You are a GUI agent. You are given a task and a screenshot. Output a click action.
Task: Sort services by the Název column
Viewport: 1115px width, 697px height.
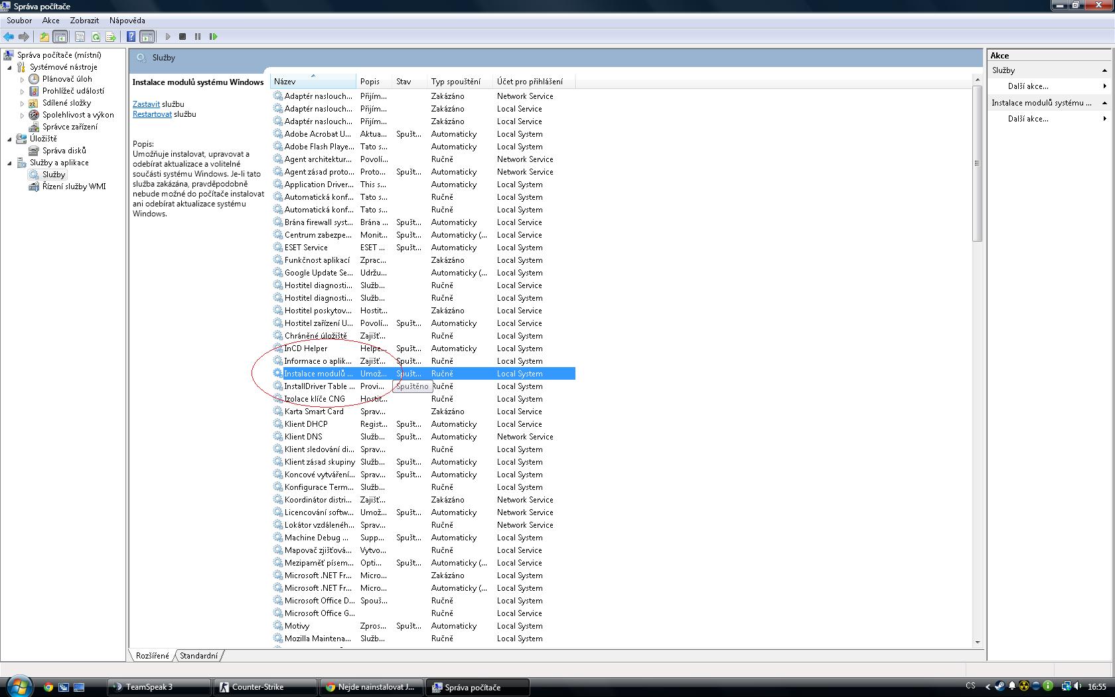(x=313, y=82)
